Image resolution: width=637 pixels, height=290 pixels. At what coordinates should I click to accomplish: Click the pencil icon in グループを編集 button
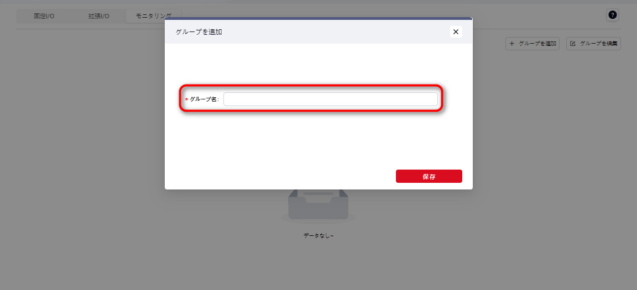tap(573, 44)
